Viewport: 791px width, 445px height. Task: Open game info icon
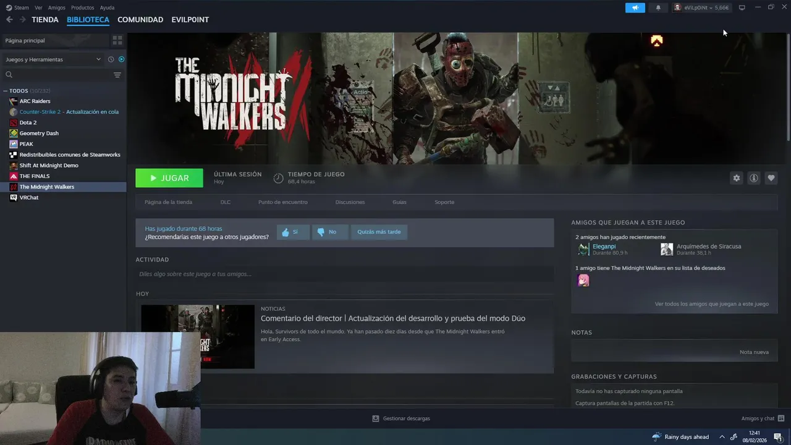pyautogui.click(x=754, y=178)
